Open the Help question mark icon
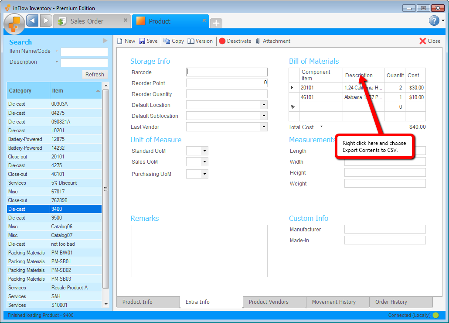Viewport: 449px width, 323px height. [x=434, y=21]
